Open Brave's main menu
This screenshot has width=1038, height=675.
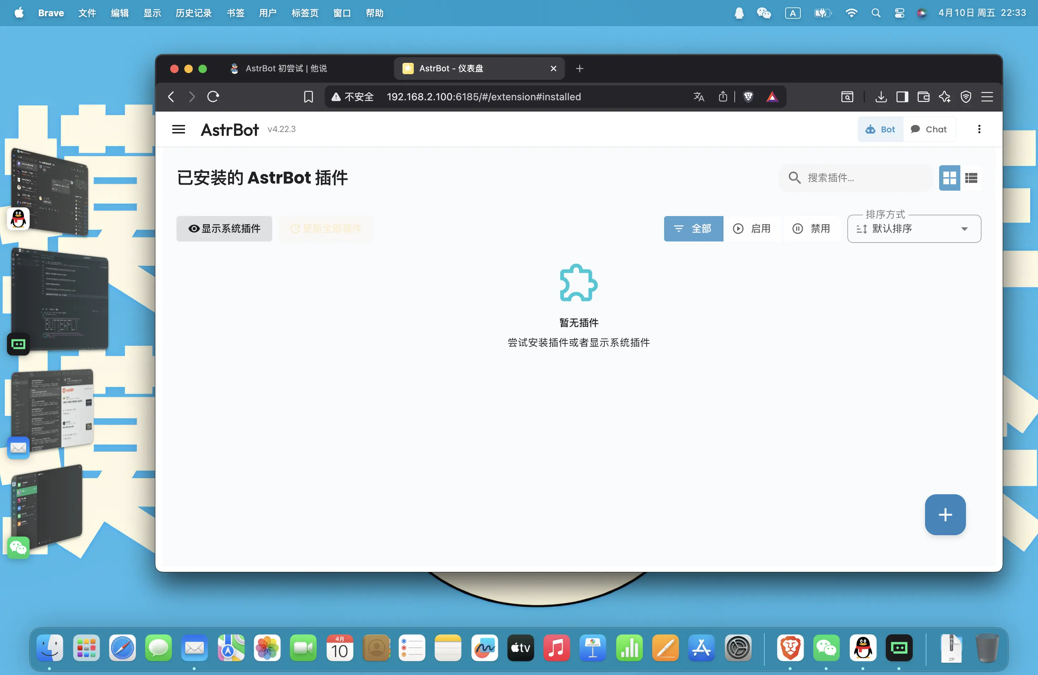987,97
